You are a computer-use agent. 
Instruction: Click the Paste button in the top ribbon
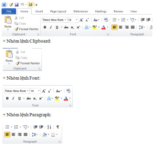tap(8, 23)
